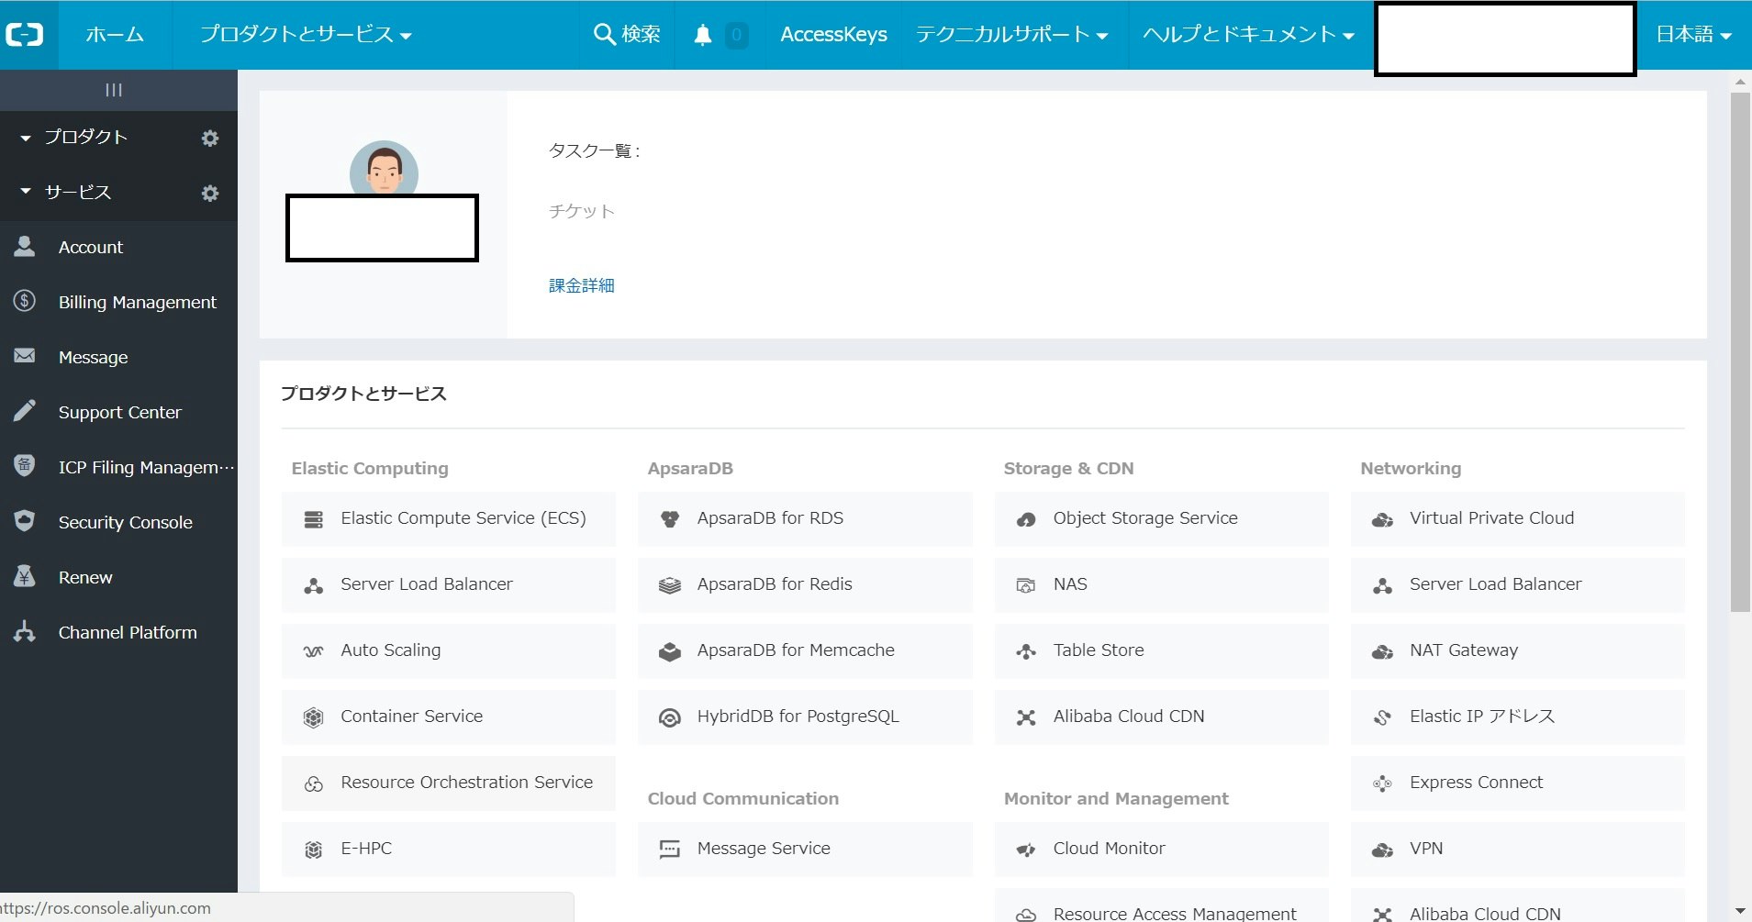Open the 課金詳細 link
Viewport: 1752px width, 922px height.
582,285
